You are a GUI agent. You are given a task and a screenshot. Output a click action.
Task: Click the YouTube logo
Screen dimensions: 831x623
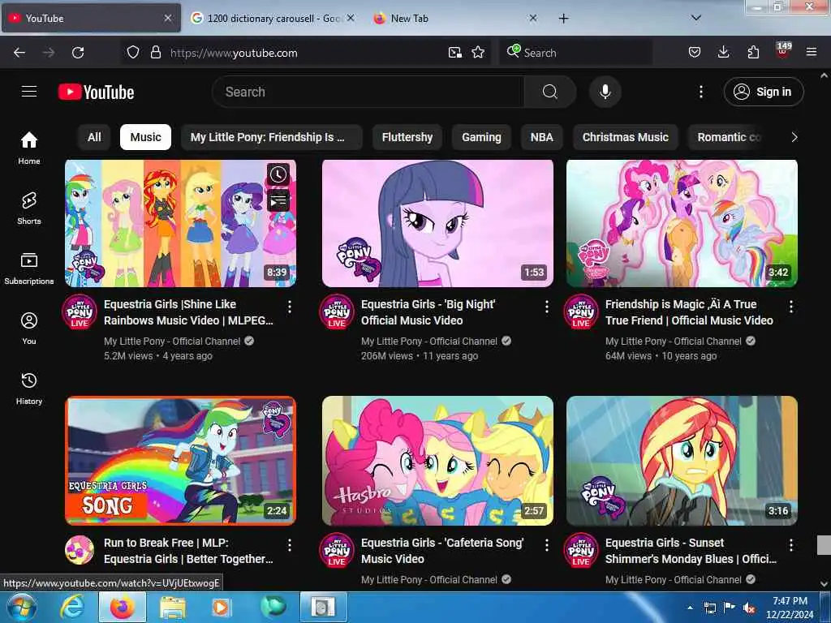[96, 92]
